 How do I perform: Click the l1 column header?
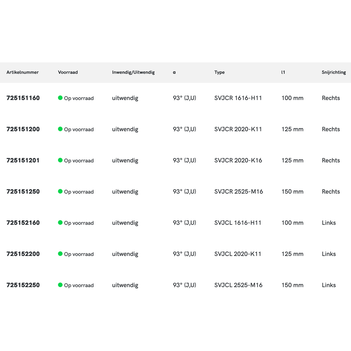pyautogui.click(x=283, y=72)
